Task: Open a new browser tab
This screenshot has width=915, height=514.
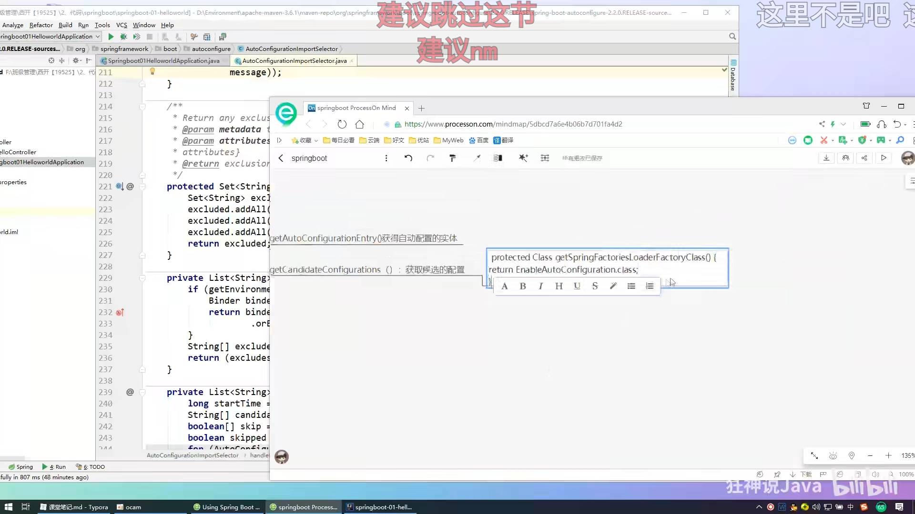Action: coord(421,109)
